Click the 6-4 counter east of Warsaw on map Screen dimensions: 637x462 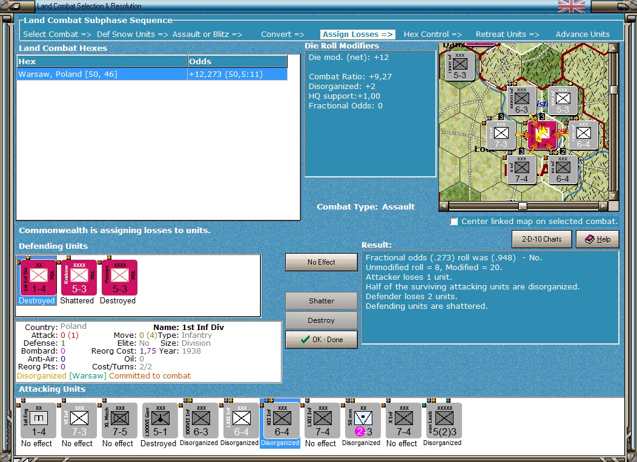point(583,135)
